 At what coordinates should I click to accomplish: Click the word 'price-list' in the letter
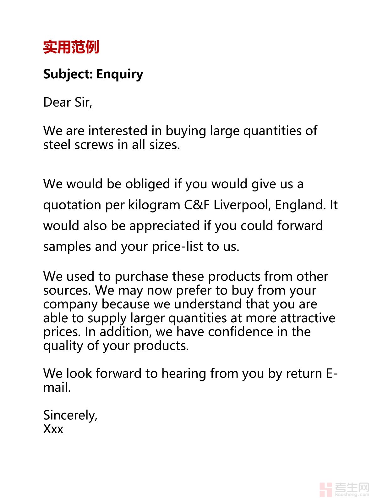click(178, 247)
